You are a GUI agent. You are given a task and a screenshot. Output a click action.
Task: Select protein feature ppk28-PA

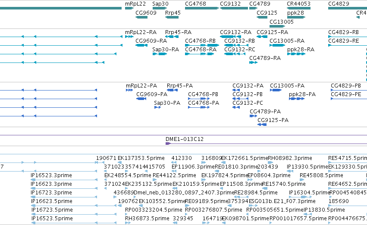tap(302, 94)
